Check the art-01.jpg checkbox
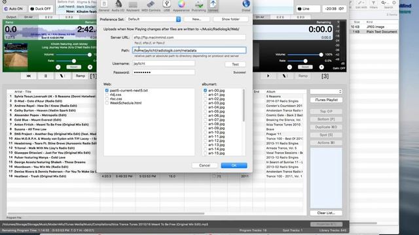419x235 pixels. (205, 95)
